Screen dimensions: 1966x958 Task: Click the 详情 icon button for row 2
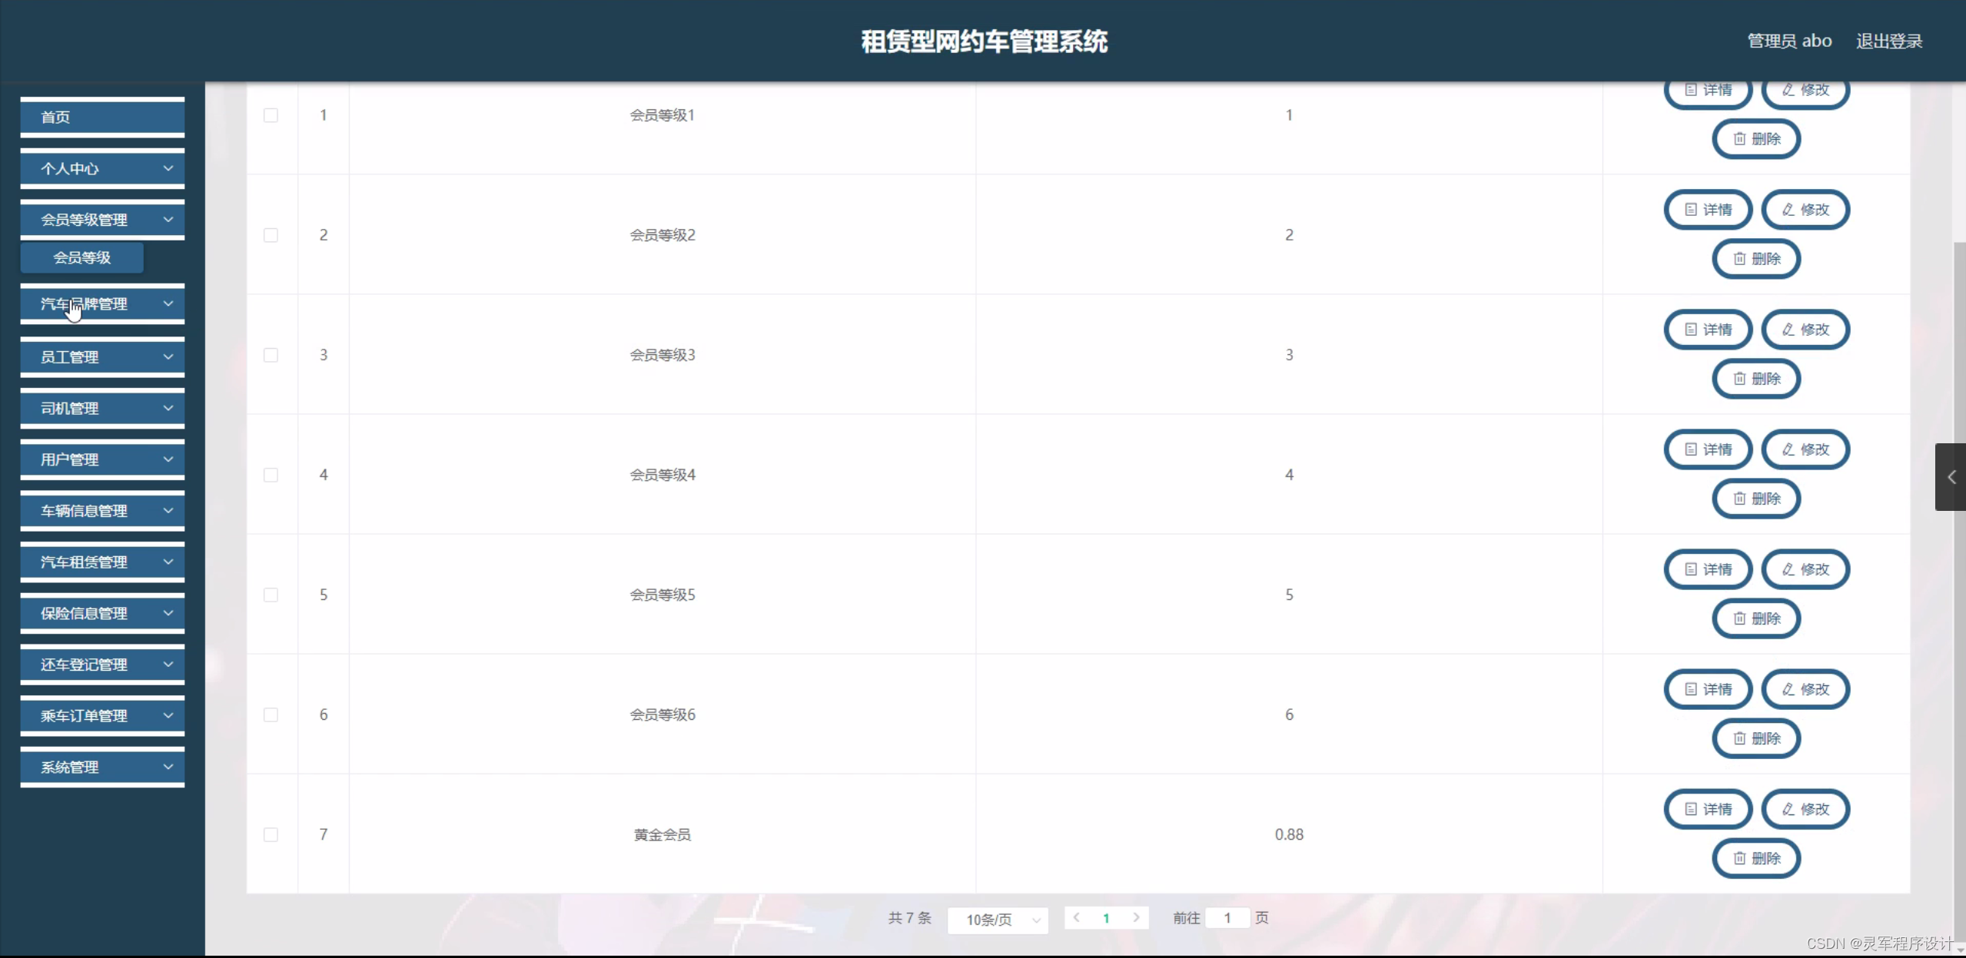(1708, 210)
